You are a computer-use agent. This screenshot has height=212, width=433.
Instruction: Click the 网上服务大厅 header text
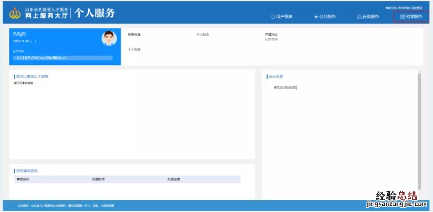pyautogui.click(x=47, y=16)
